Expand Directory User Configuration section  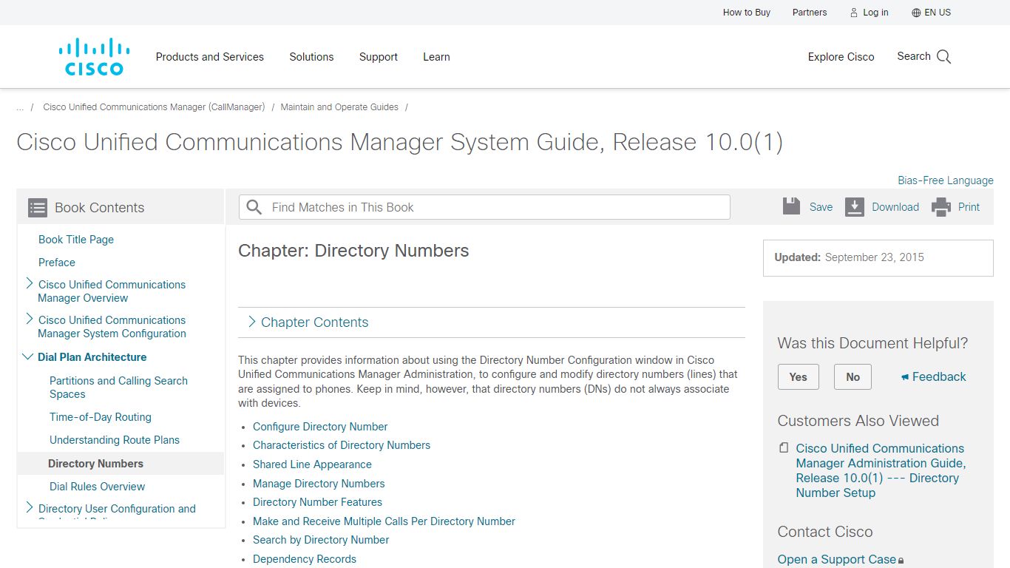pos(30,507)
